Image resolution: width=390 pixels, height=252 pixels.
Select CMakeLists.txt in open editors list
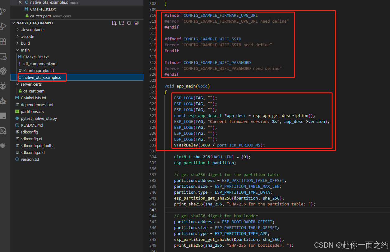click(43, 9)
